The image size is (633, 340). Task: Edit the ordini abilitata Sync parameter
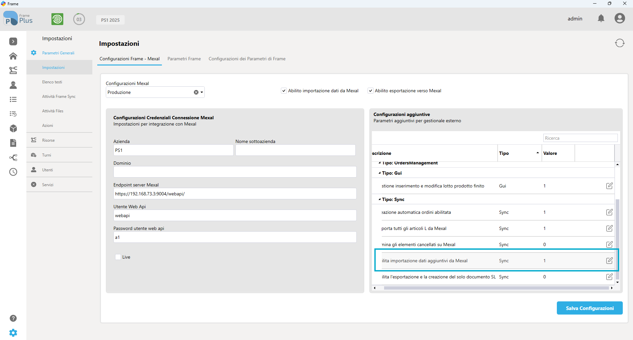click(610, 212)
